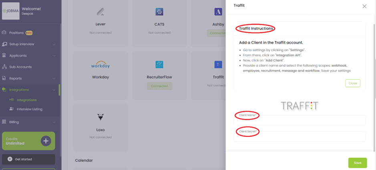Click the Setup Interview sidebar icon

click(x=4, y=44)
